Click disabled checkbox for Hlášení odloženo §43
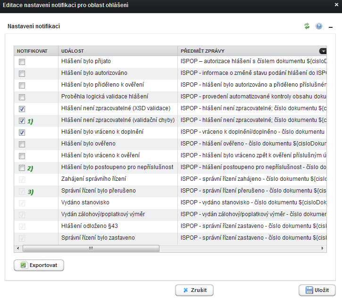Image resolution: width=342 pixels, height=299 pixels. coord(22,226)
